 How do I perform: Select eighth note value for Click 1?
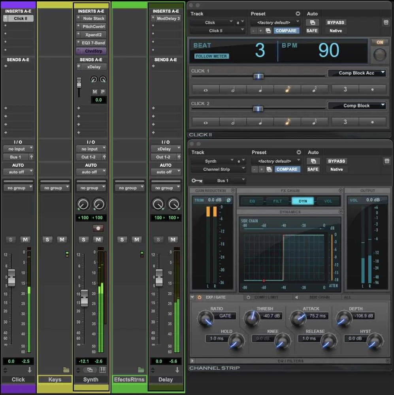coord(287,89)
